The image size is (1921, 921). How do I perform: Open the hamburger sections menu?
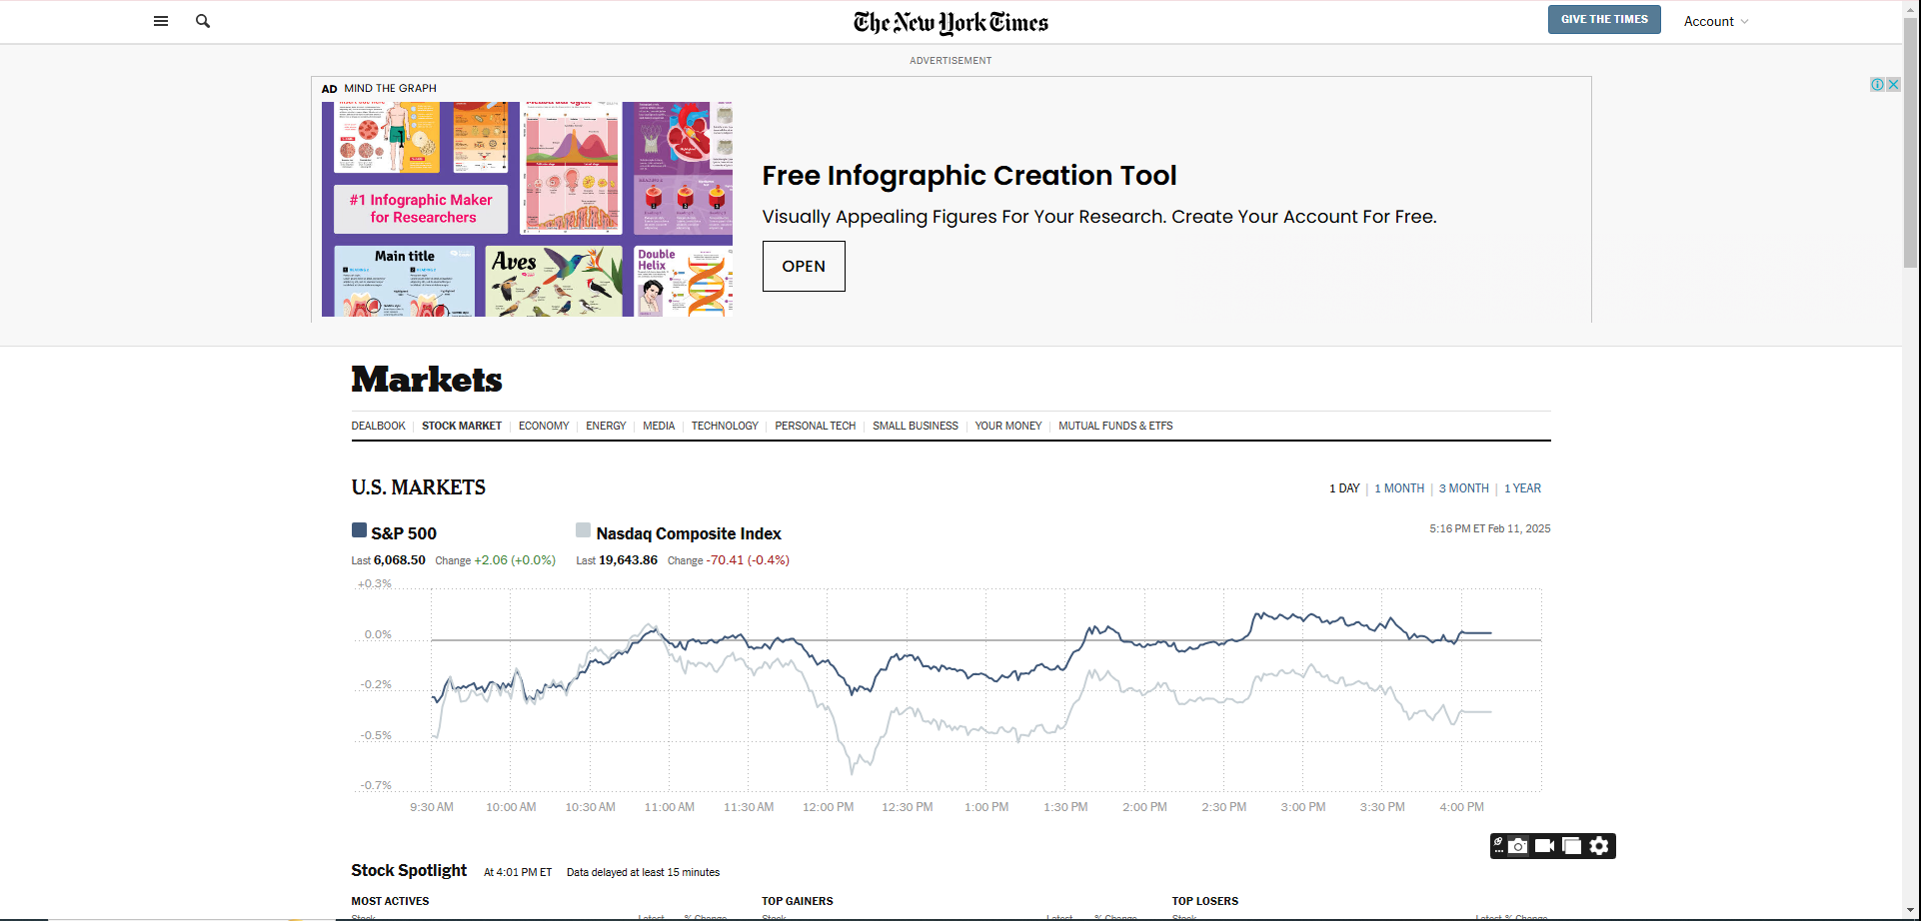pos(160,21)
